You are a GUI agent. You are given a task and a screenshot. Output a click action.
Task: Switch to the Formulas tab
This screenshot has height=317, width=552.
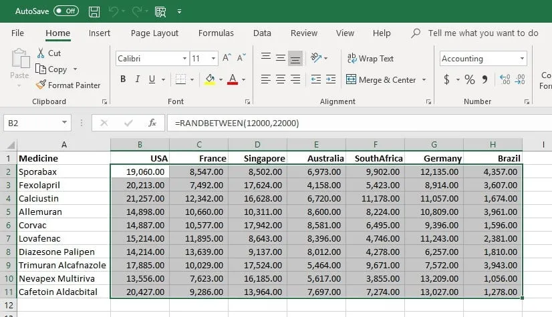216,33
